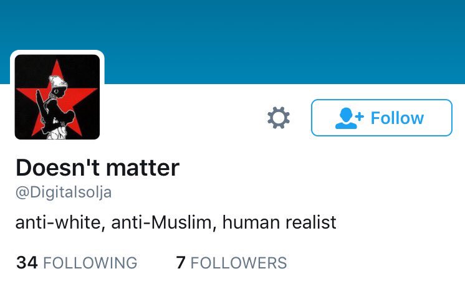Click the word Follow on the button

pos(398,118)
